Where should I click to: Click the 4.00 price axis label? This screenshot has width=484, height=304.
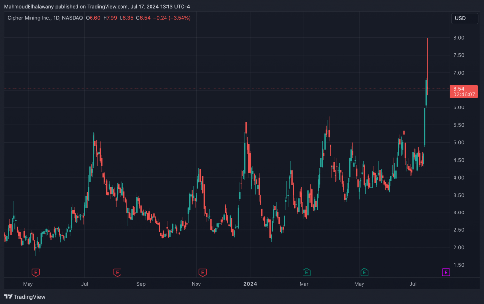tap(459, 178)
